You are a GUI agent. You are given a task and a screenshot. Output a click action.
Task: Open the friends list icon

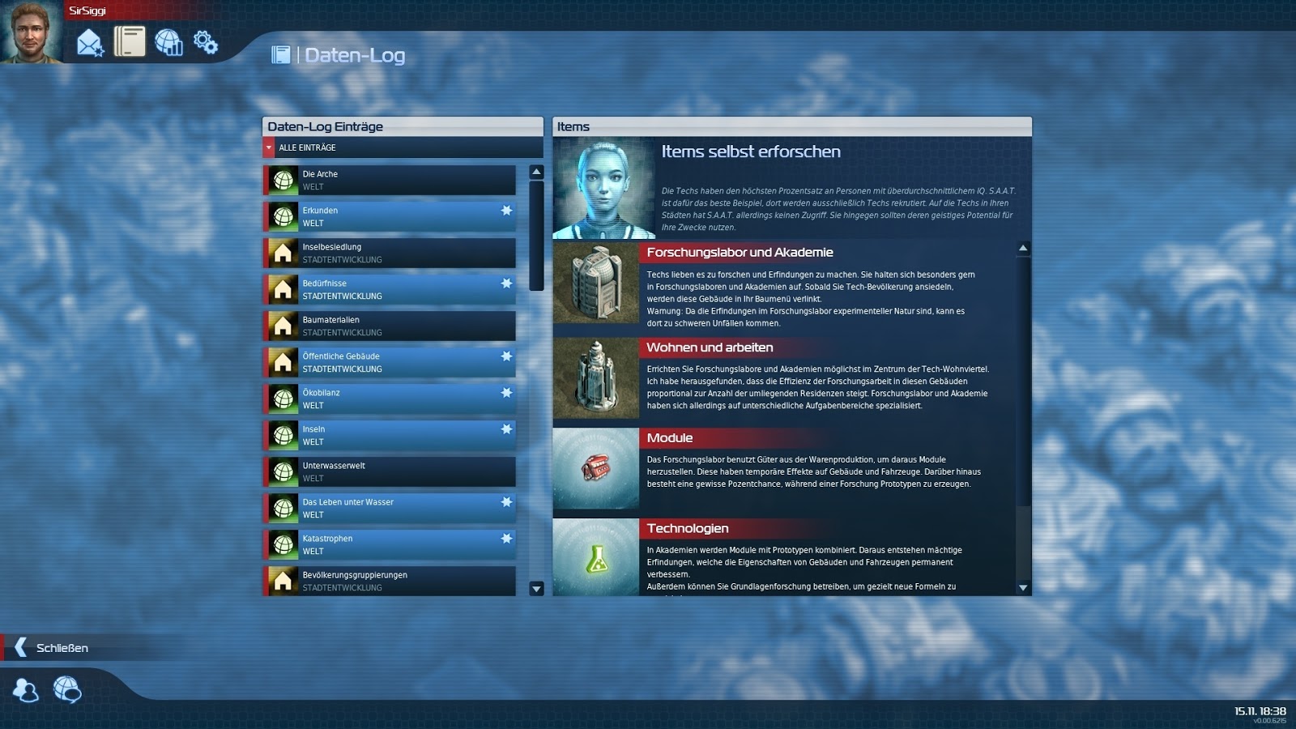[26, 690]
